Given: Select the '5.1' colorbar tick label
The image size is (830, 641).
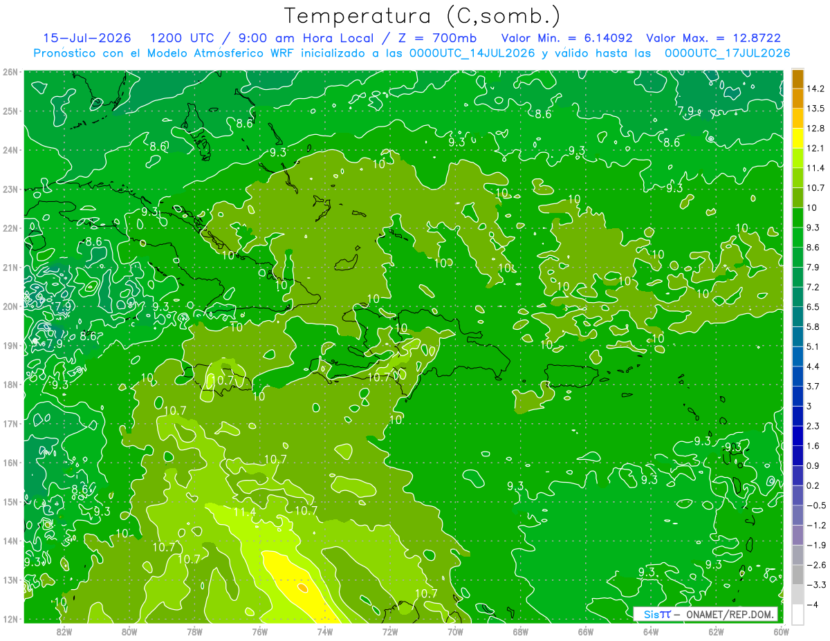Looking at the screenshot, I should [813, 346].
